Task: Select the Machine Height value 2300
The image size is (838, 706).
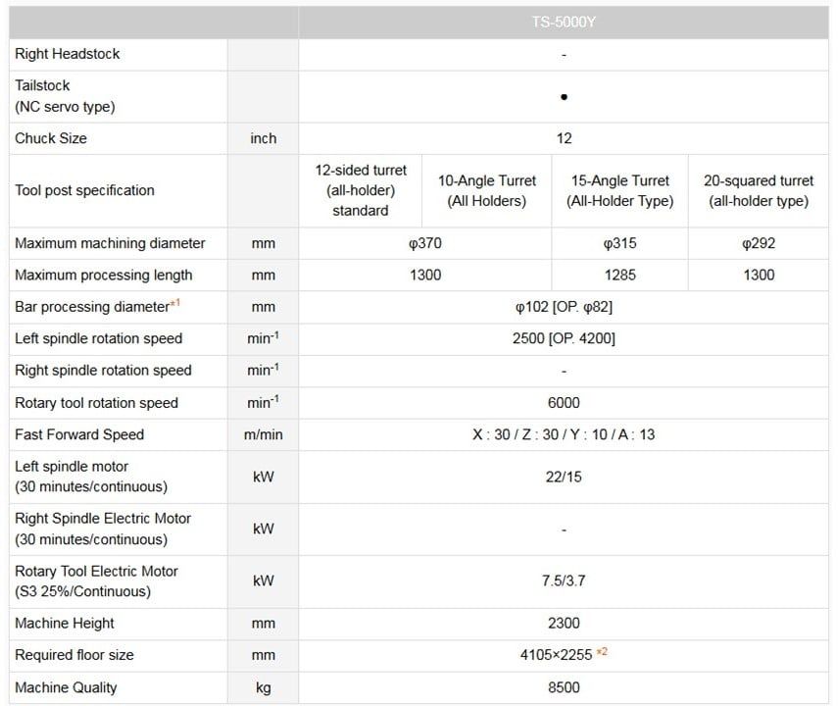Action: tap(564, 623)
